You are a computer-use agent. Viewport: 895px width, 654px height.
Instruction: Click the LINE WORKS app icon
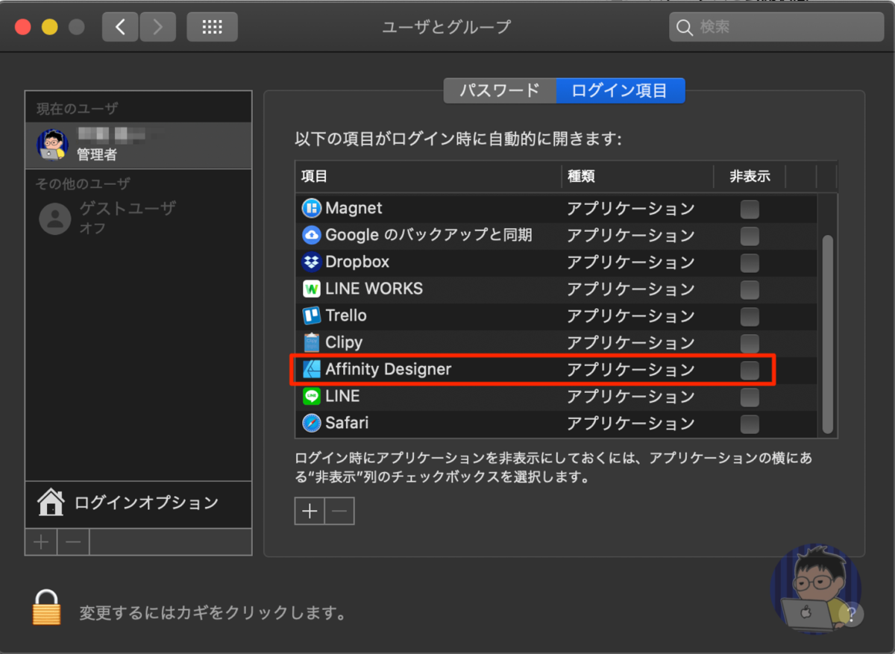(311, 289)
